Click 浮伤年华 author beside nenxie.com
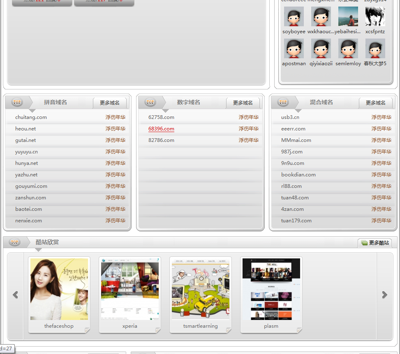Viewport: 400px width, 354px height. [116, 221]
